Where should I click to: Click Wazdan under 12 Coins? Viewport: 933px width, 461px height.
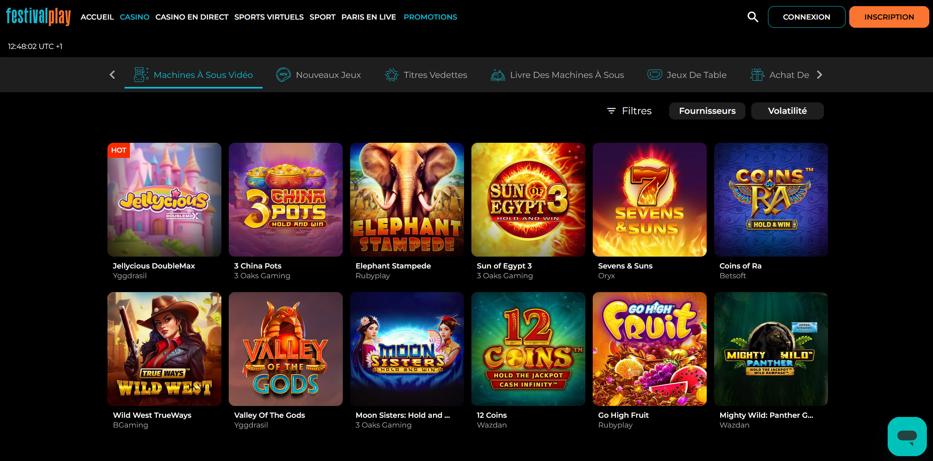click(x=491, y=425)
